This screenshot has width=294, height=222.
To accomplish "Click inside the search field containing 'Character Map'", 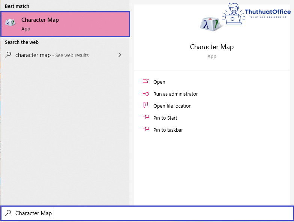I will click(x=150, y=213).
